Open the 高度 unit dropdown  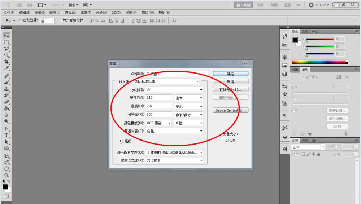pos(189,106)
